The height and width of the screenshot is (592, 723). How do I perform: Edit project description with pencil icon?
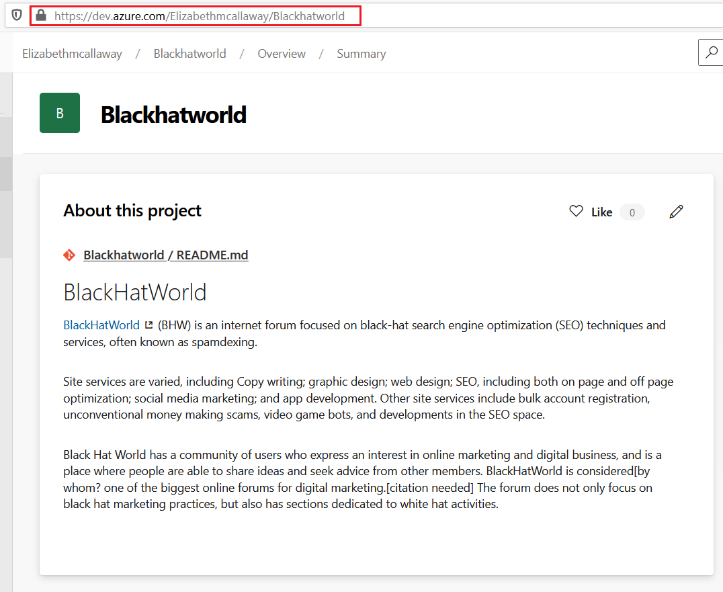tap(676, 212)
